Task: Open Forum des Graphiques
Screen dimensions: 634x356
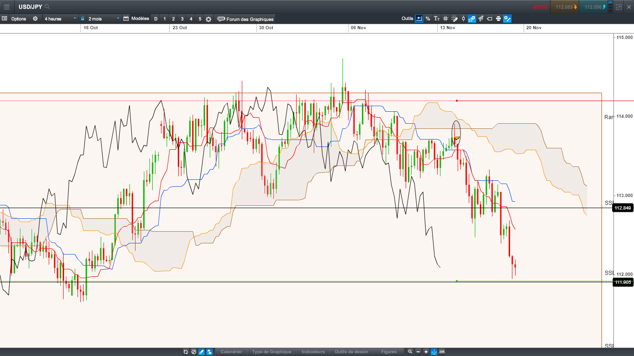Action: point(246,19)
